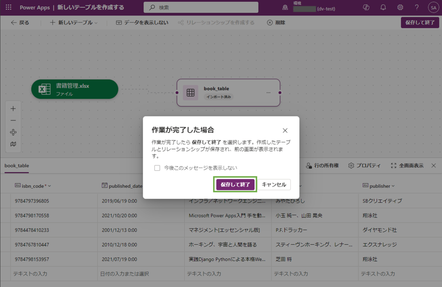Click the help question mark icon
442x287 pixels.
tap(417, 7)
